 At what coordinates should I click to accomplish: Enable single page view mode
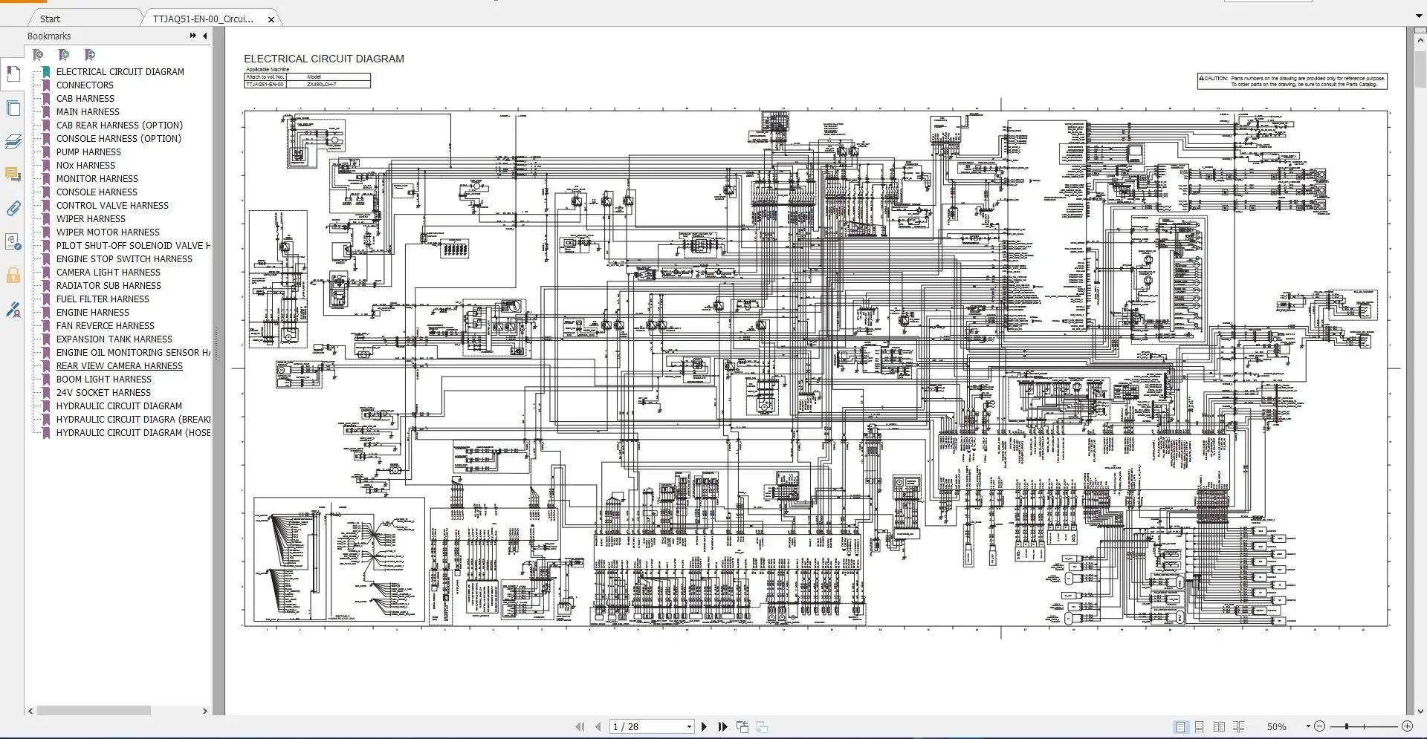tap(1180, 726)
